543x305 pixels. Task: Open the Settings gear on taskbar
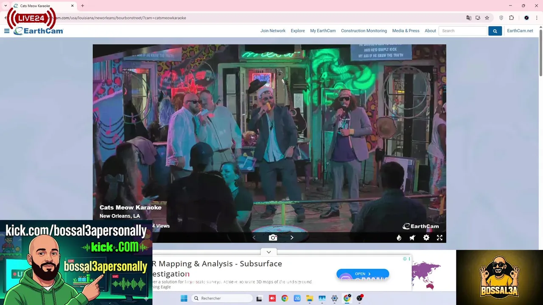(x=334, y=298)
